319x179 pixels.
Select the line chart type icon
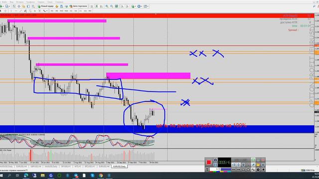point(101,6)
